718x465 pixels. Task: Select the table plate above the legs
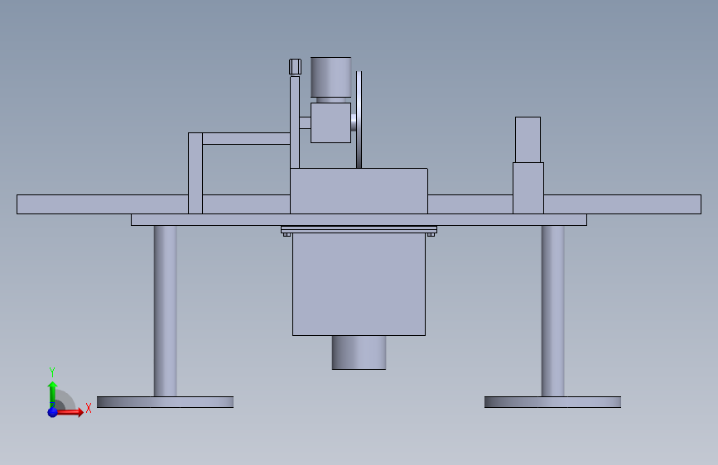pos(359,220)
